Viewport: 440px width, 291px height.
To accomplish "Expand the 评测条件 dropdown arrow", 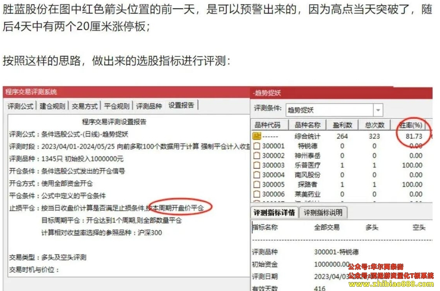I will (378, 110).
